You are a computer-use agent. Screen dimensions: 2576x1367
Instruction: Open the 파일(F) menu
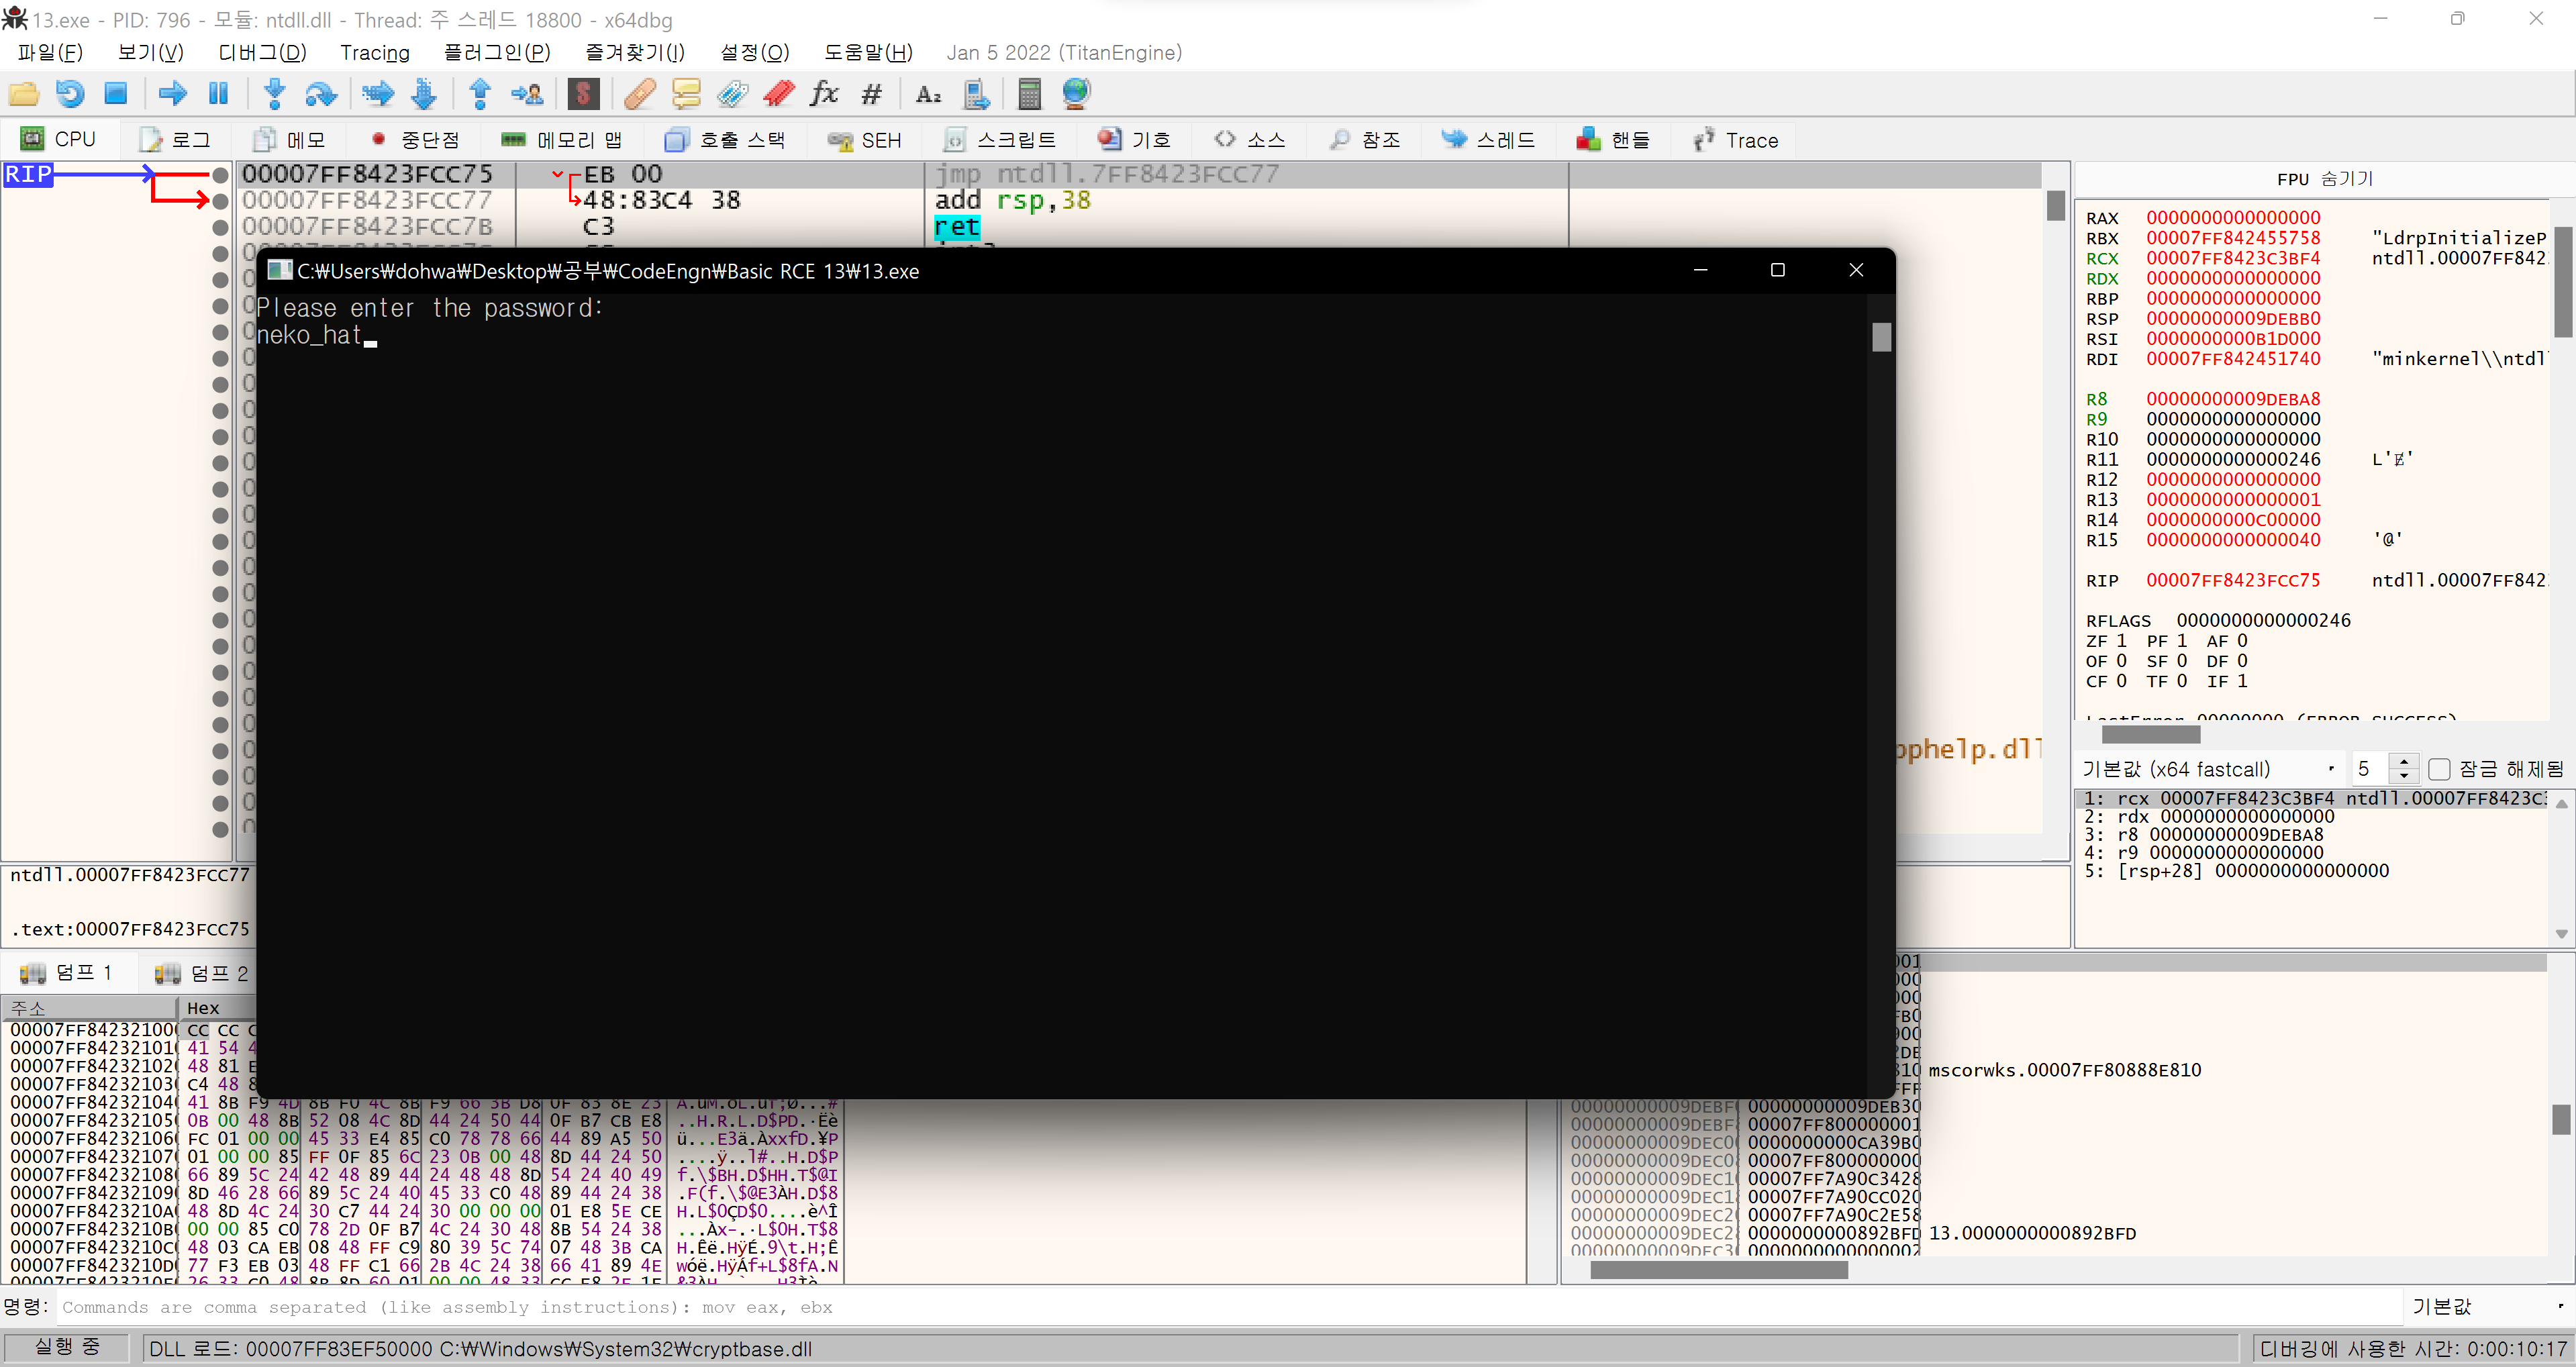coord(50,52)
